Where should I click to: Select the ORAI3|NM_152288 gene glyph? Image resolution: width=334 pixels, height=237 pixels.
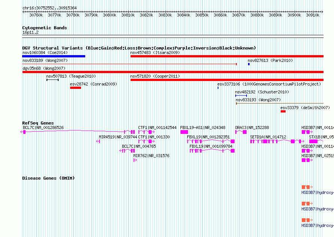pos(241,132)
